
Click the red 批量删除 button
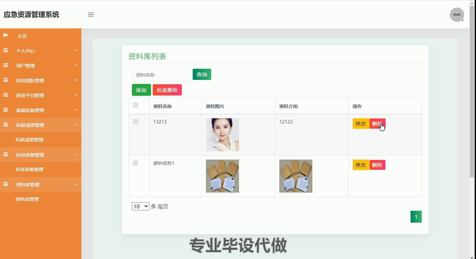point(167,90)
